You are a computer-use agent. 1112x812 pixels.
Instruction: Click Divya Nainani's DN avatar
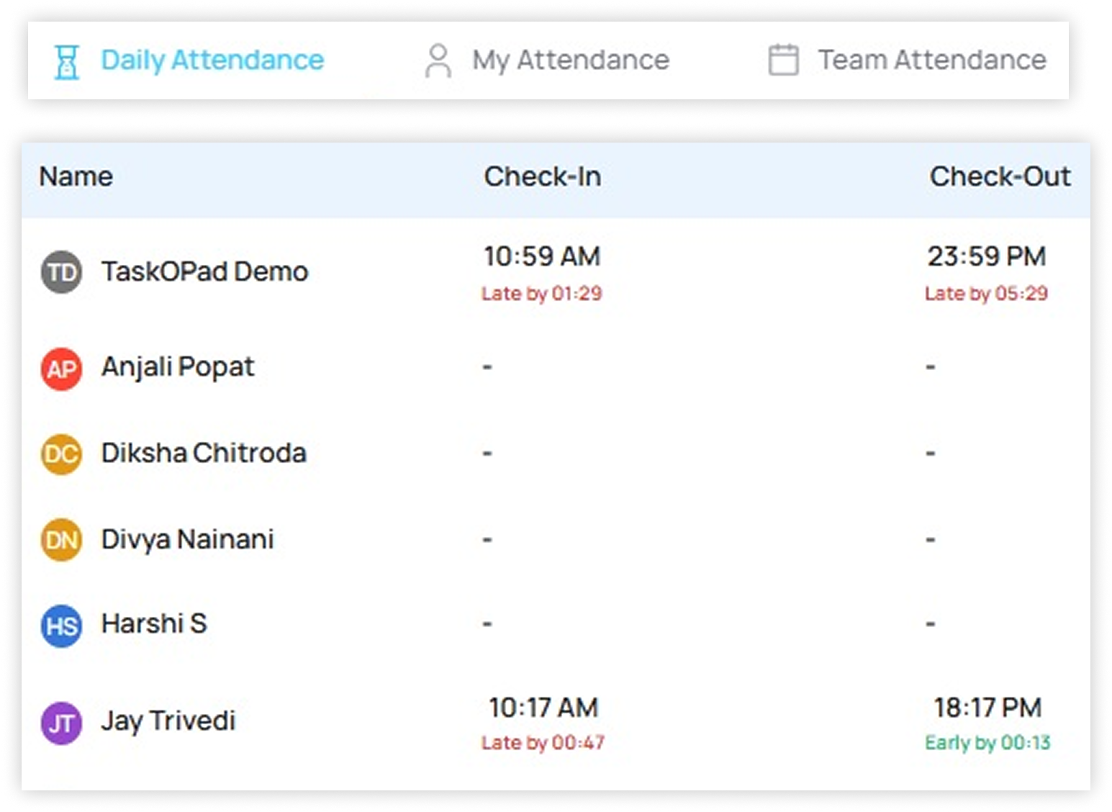tap(61, 540)
